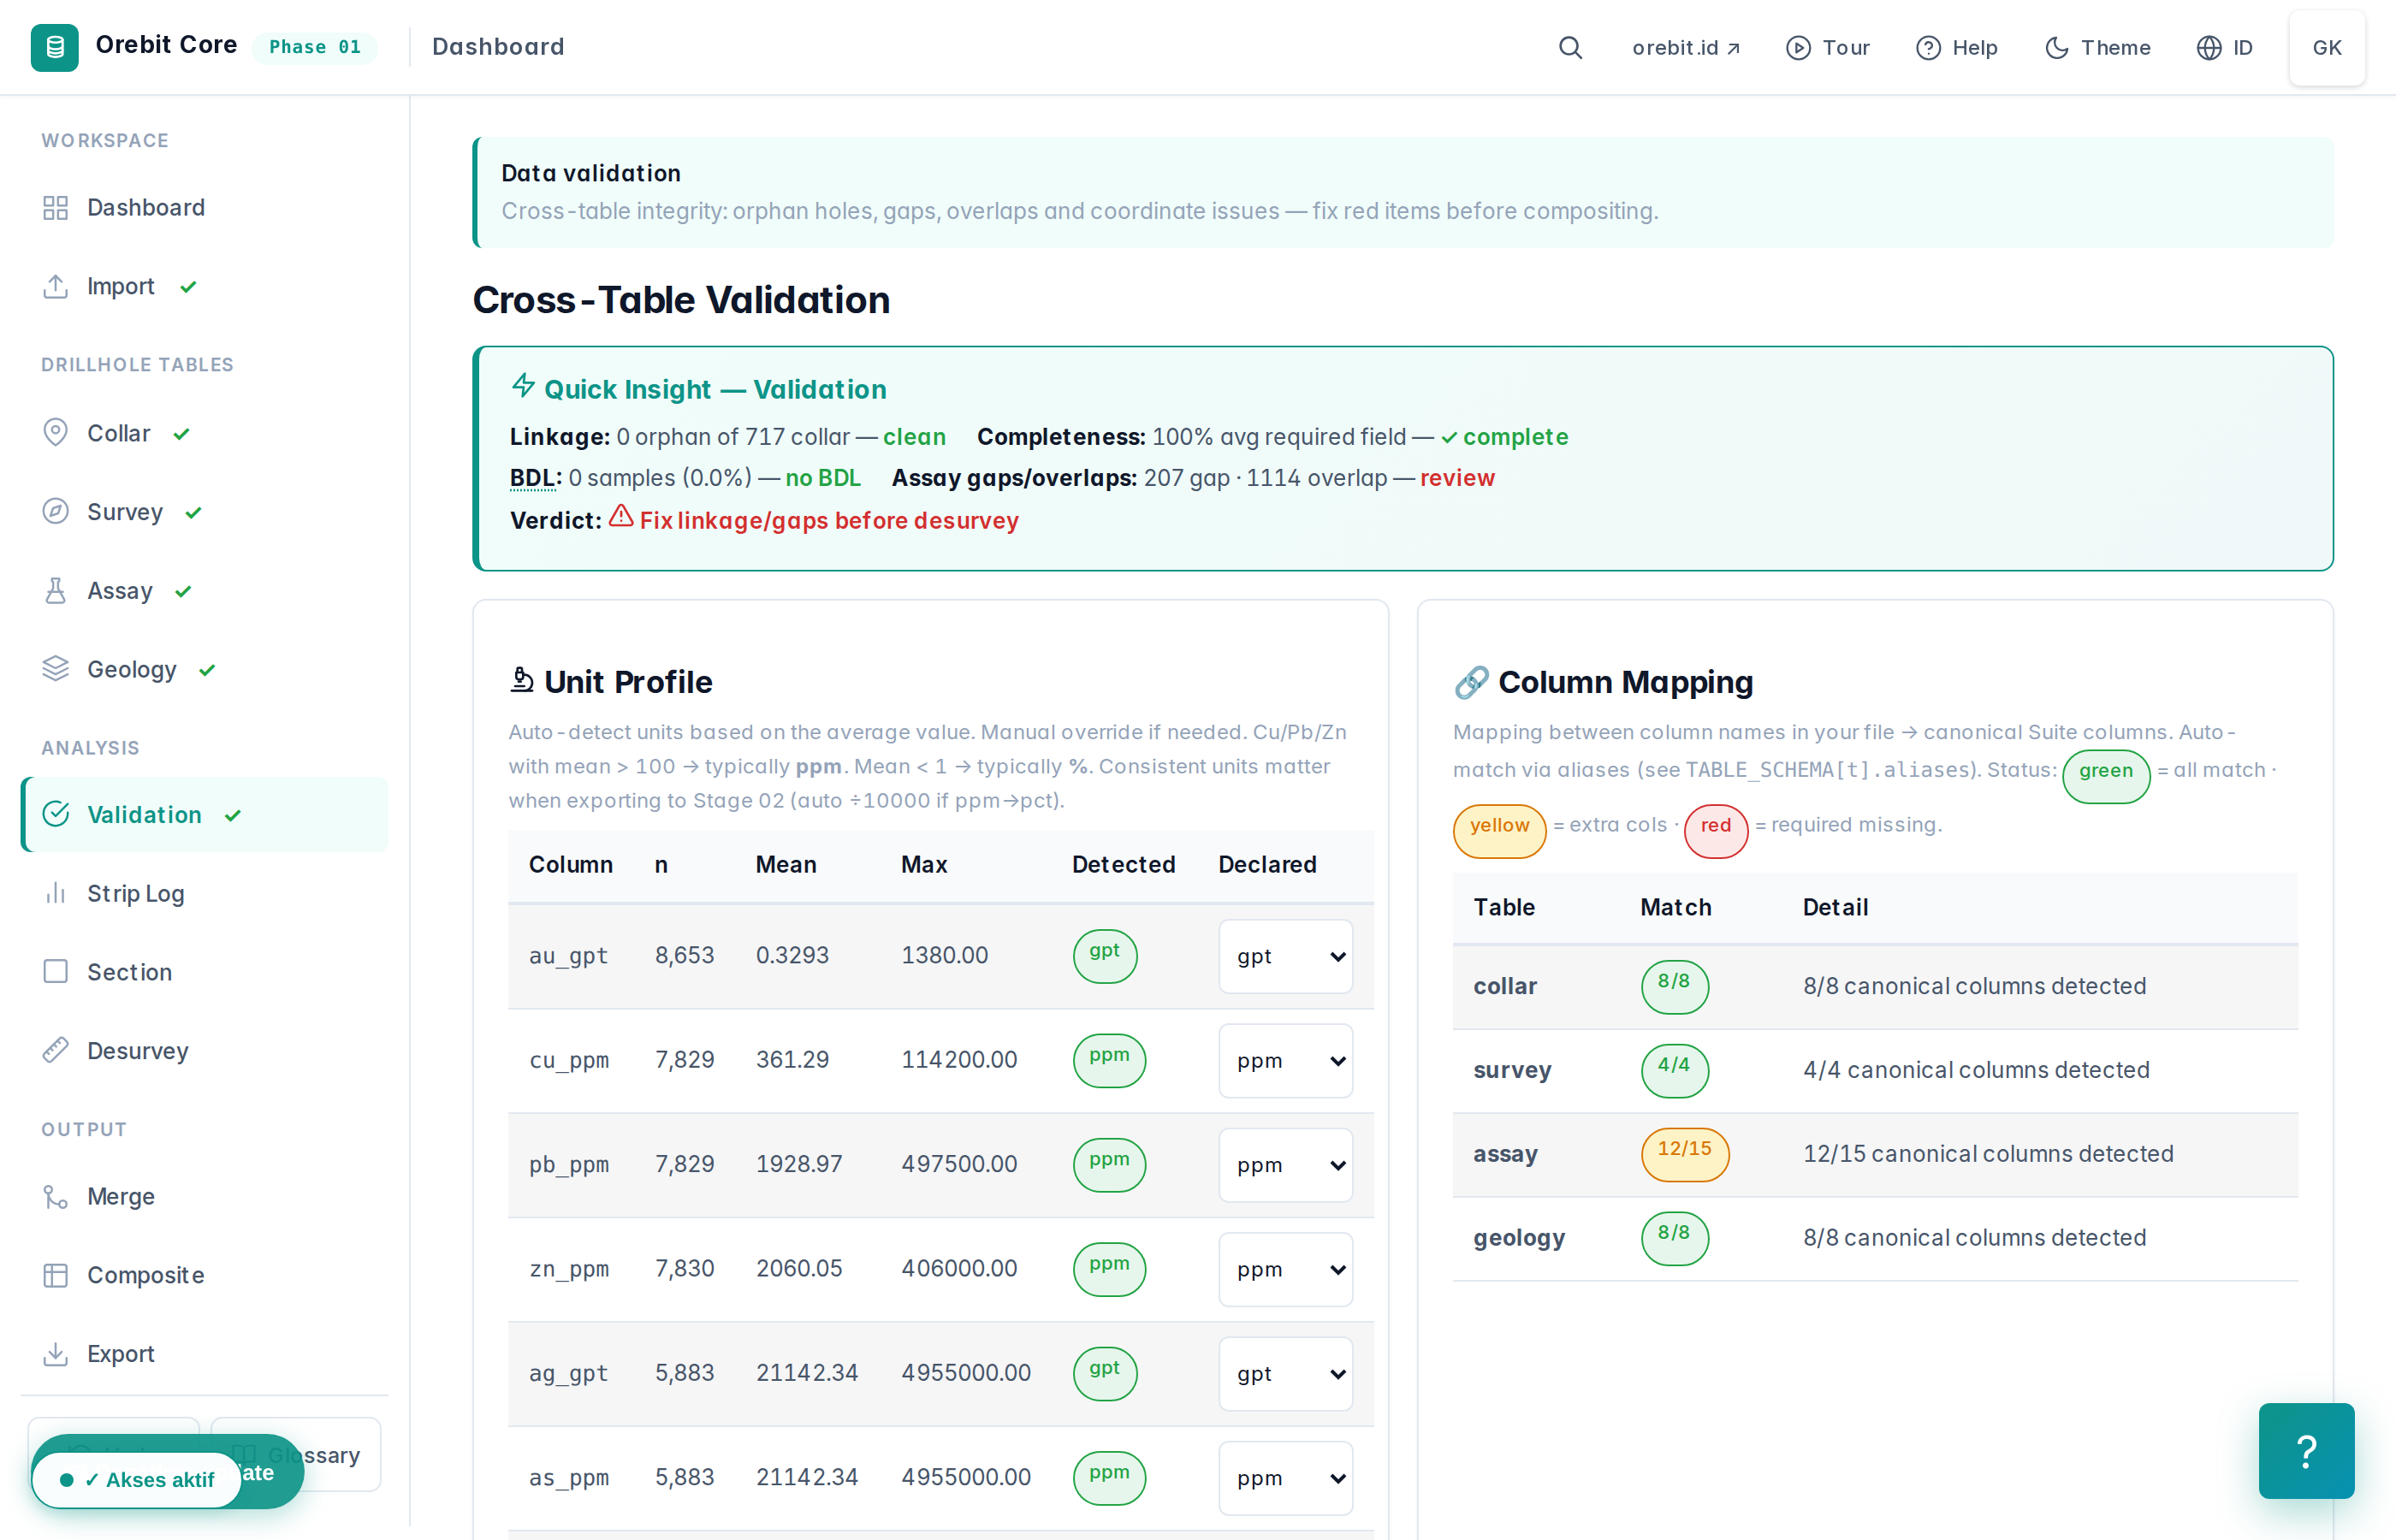
Task: Click the Strip Log bar-chart icon
Action: [x=56, y=894]
